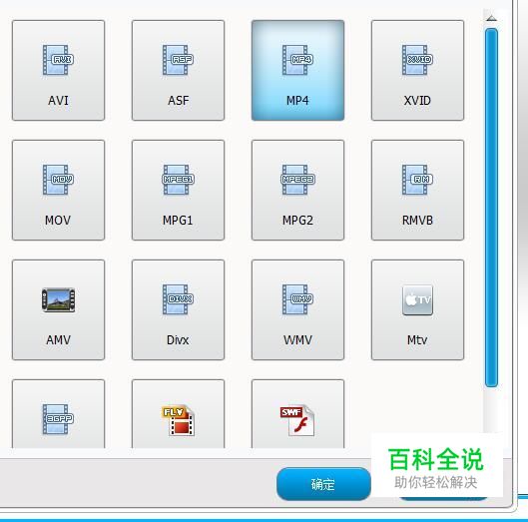Choose the Divx format tile

178,309
